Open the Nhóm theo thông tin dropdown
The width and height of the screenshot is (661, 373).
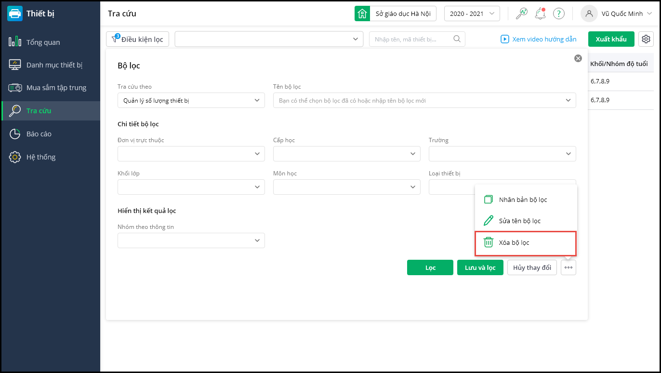click(191, 240)
